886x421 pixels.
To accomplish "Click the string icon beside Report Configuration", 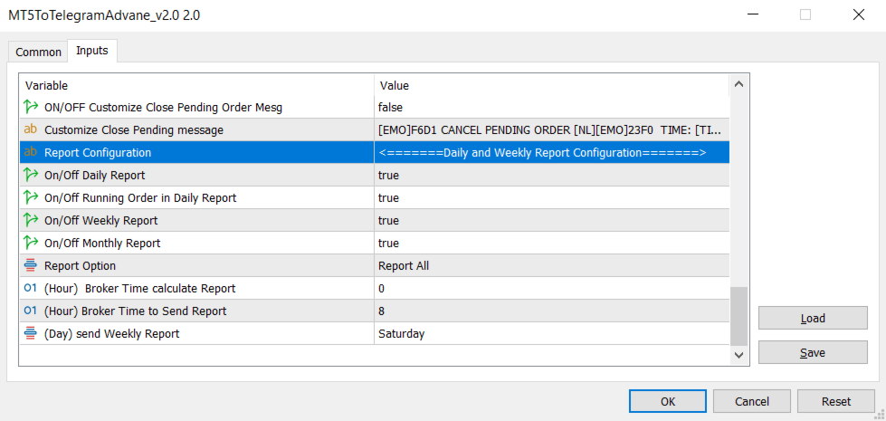I will [x=31, y=152].
